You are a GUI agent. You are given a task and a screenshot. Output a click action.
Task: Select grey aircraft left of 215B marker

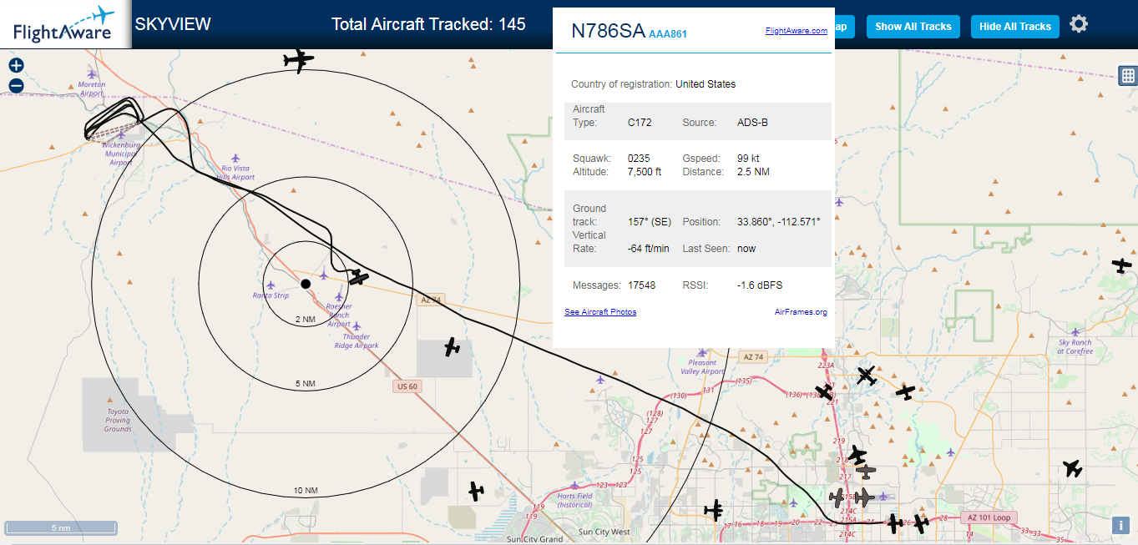pyautogui.click(x=837, y=497)
